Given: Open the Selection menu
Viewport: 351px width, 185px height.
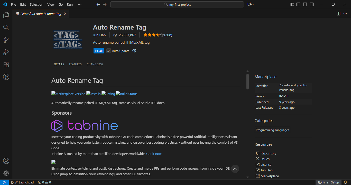Looking at the screenshot, I should point(36,4).
